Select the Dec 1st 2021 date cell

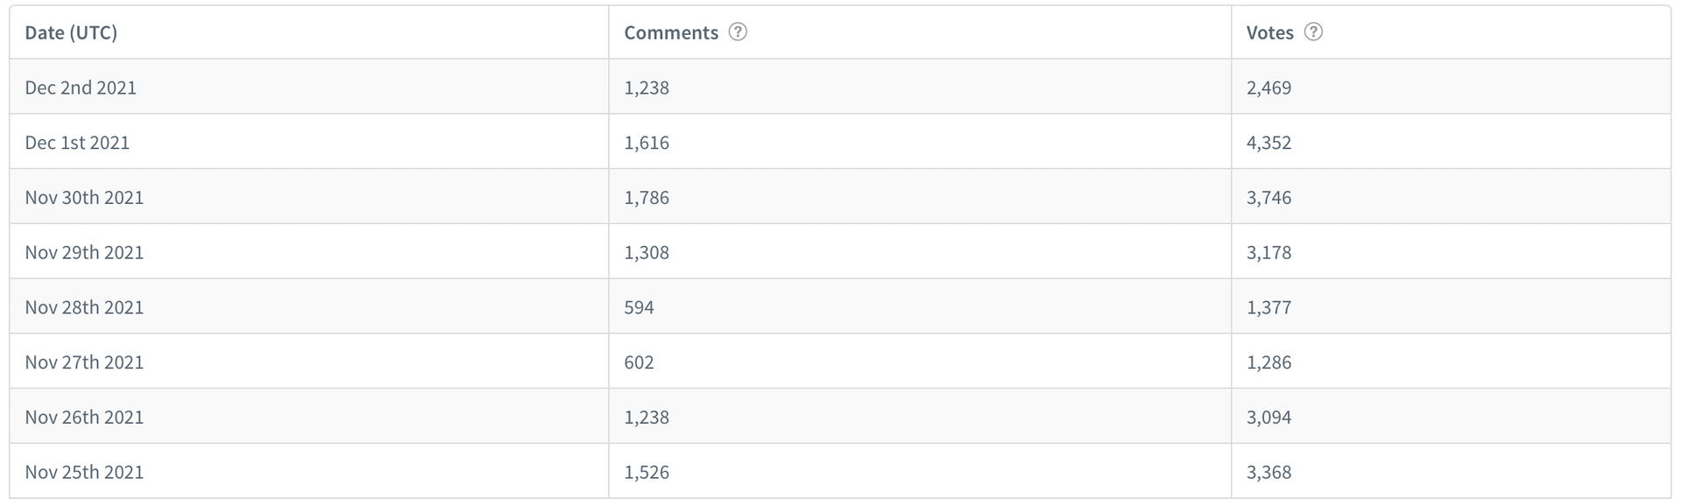(x=77, y=143)
